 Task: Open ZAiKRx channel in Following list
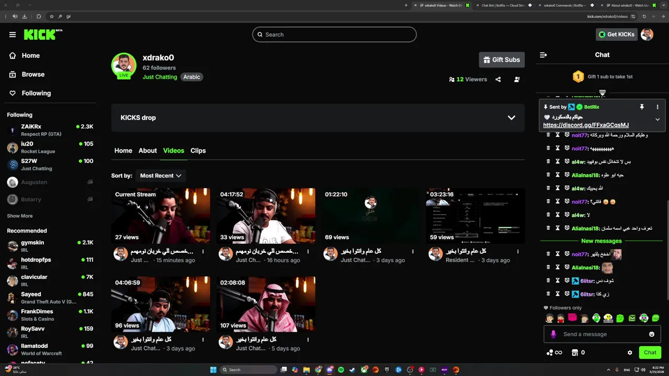pyautogui.click(x=50, y=130)
